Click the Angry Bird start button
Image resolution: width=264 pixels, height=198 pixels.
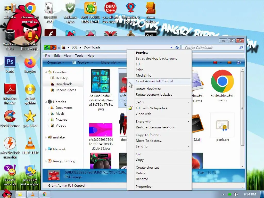pos(7,194)
